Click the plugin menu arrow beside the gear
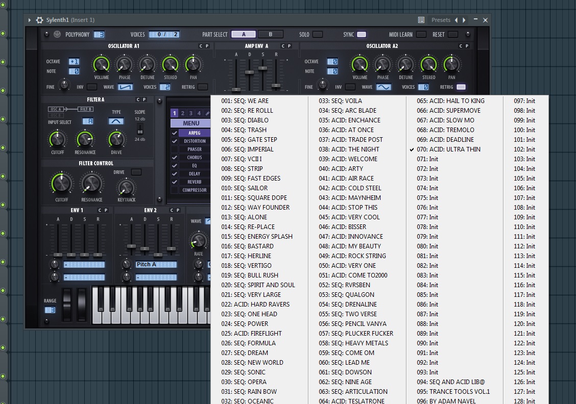Screen dimensions: 576x404 [x=30, y=20]
